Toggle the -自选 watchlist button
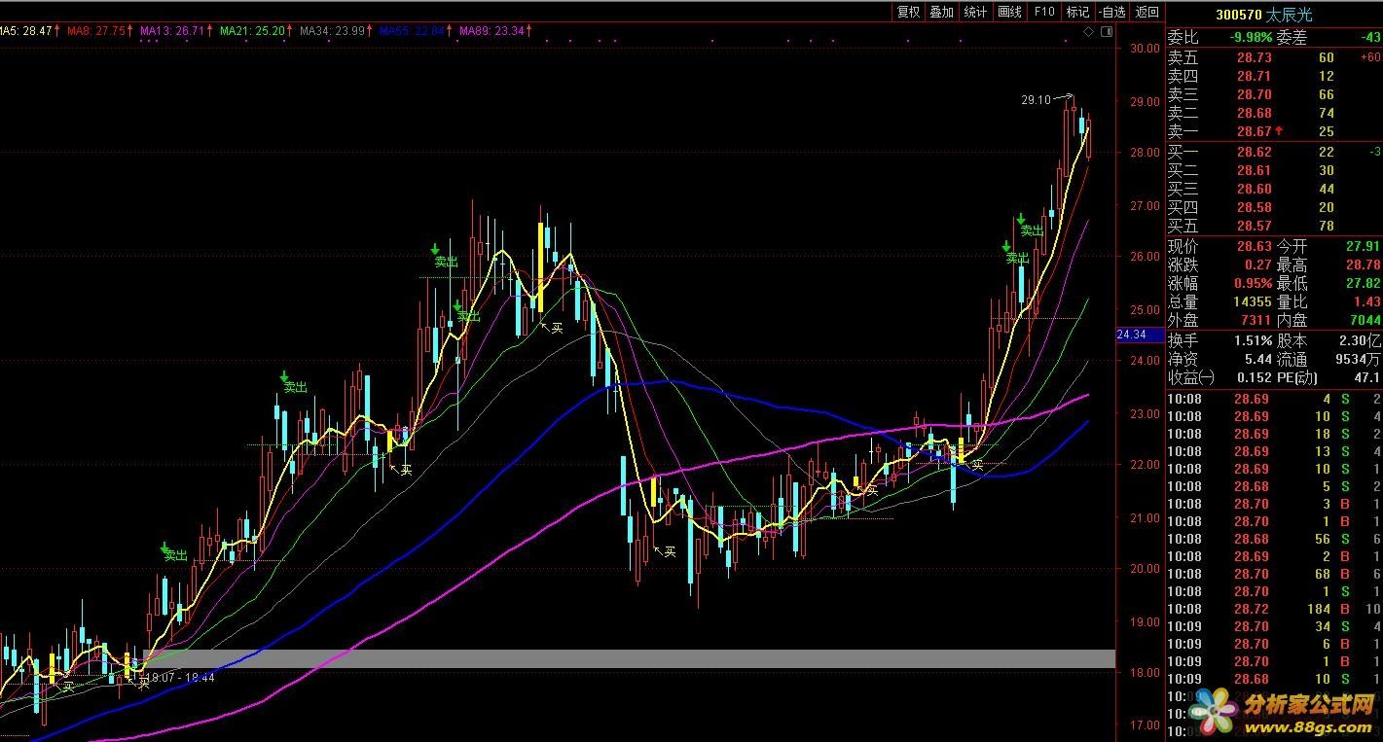 tap(1111, 12)
